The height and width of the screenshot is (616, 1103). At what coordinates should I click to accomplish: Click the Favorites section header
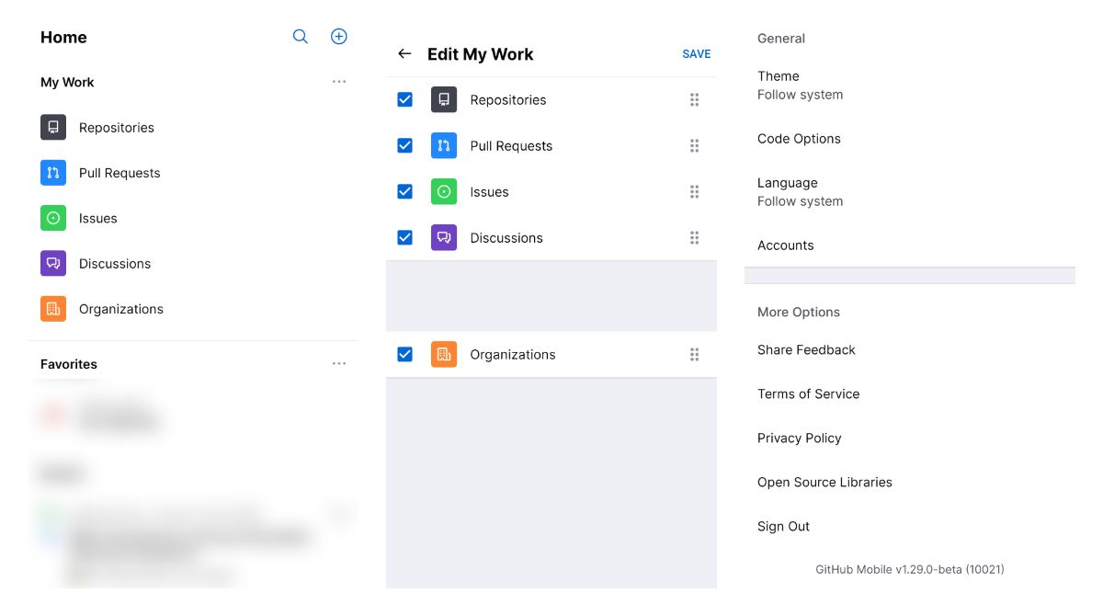click(x=69, y=364)
